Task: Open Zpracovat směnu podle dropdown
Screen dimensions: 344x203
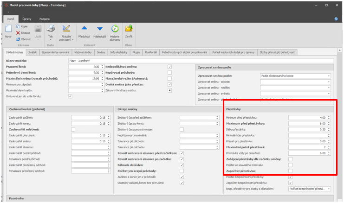Action: [329, 76]
